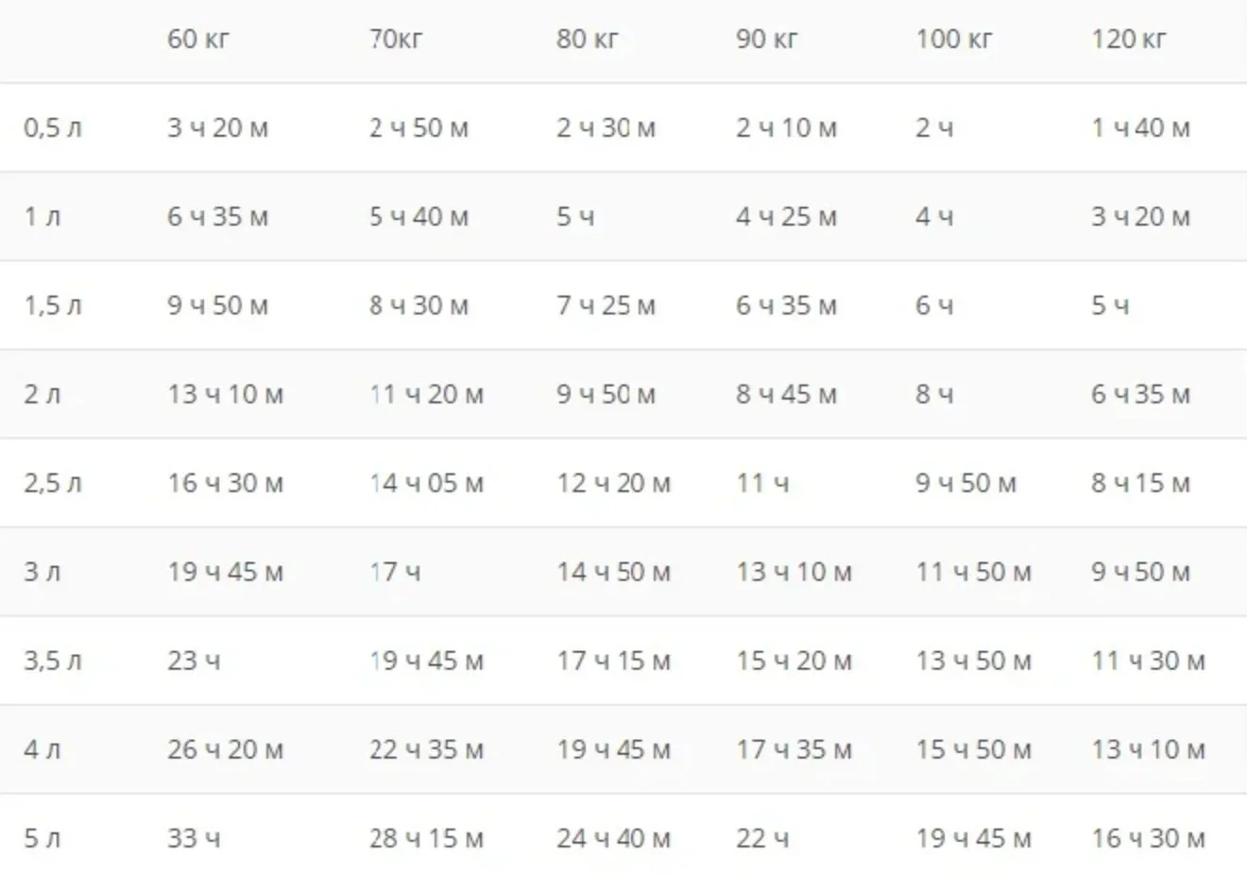
Task: Select the 2,5 л row label
Action: [53, 483]
